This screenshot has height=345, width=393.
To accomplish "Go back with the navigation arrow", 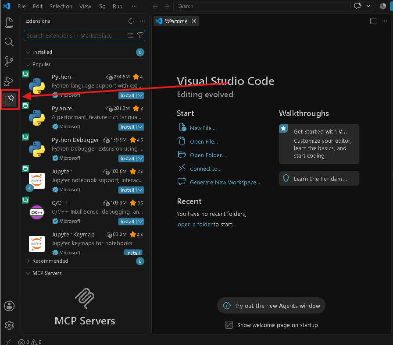I will pyautogui.click(x=155, y=6).
